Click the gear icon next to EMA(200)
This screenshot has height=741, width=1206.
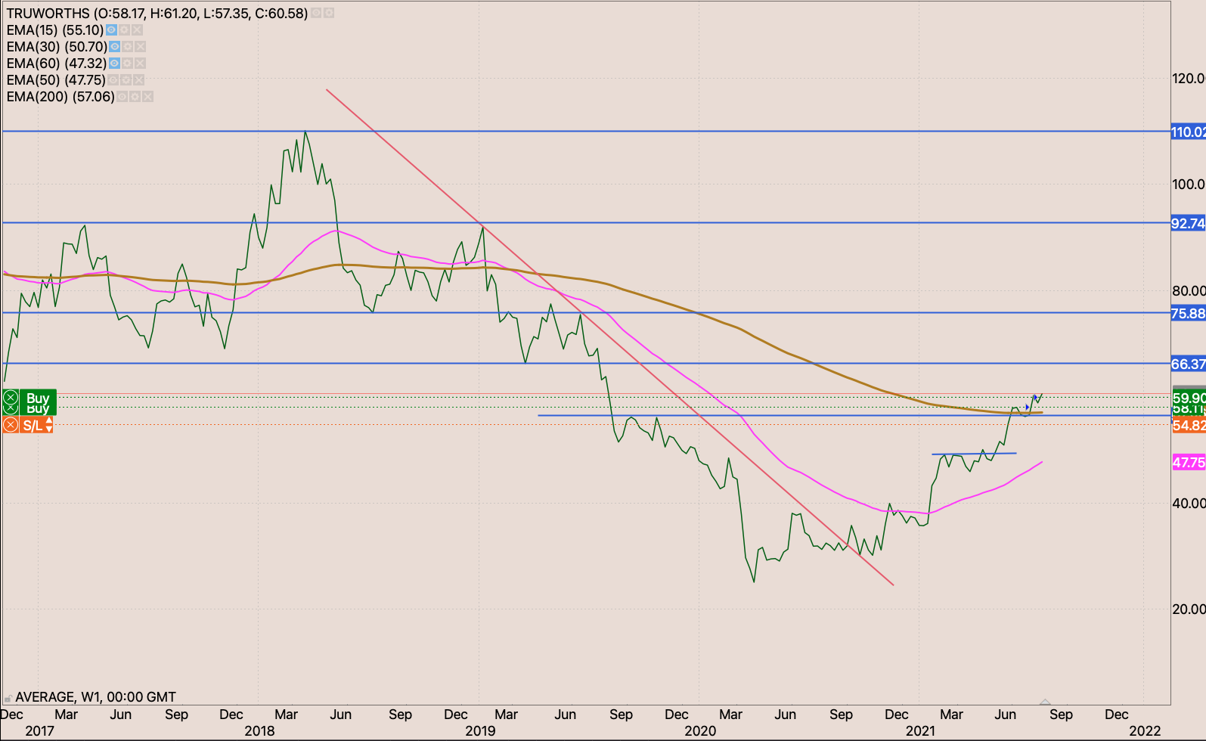coord(135,97)
